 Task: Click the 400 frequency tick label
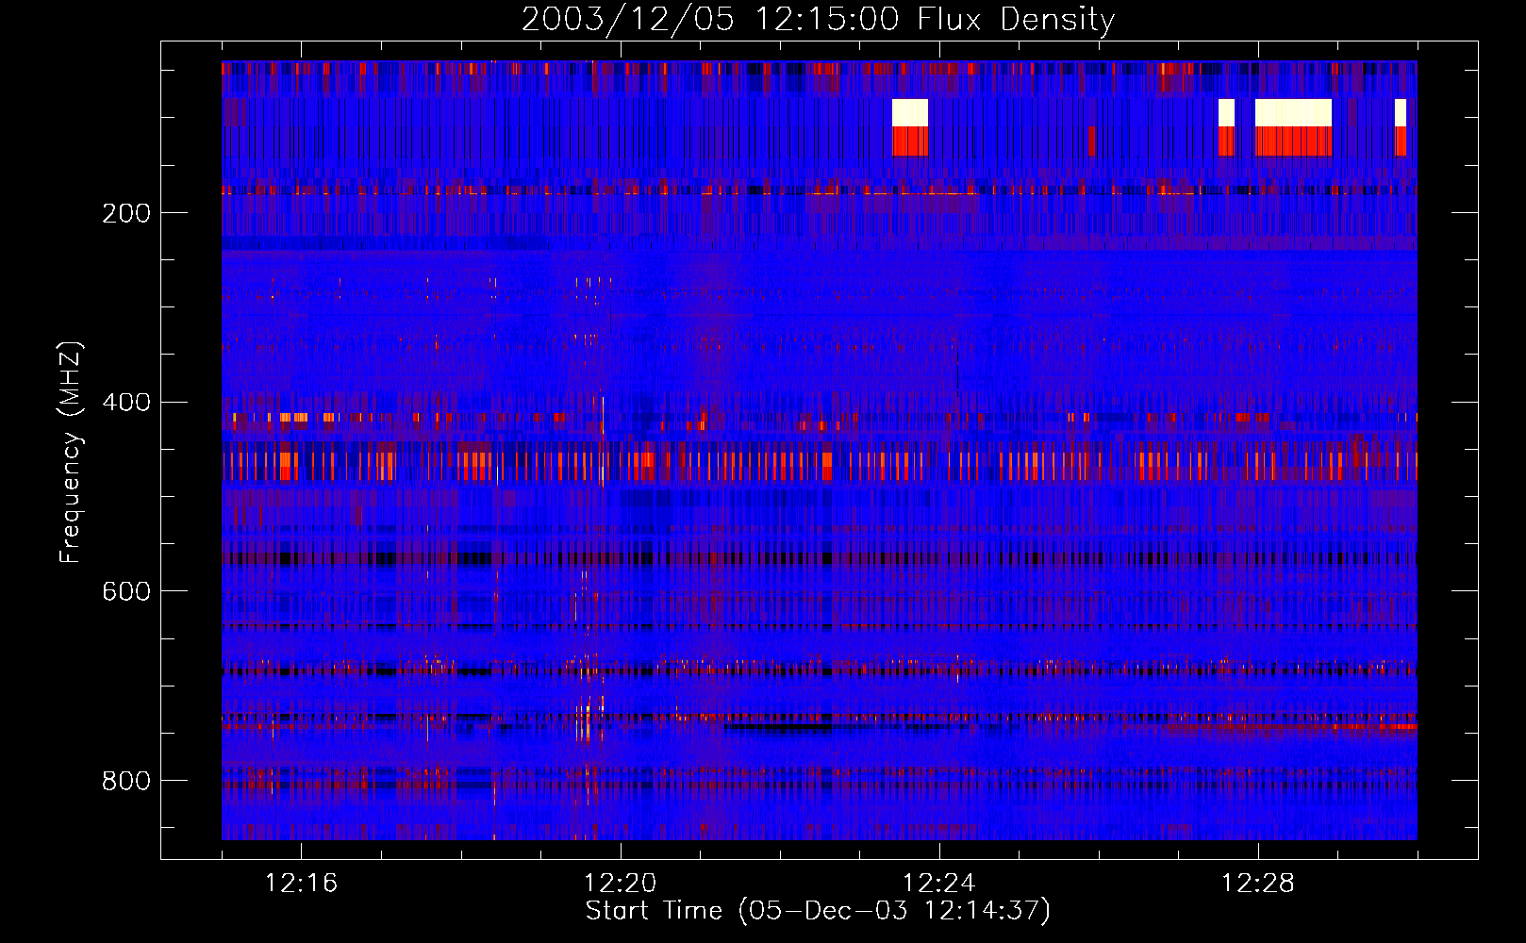tap(126, 403)
